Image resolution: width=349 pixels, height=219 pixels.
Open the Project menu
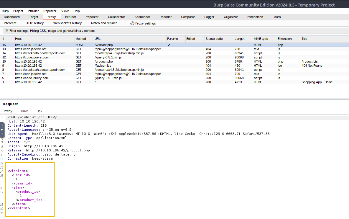(18, 11)
